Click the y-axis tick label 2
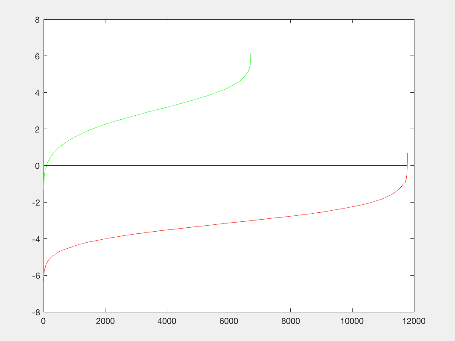The image size is (455, 341). coord(37,129)
